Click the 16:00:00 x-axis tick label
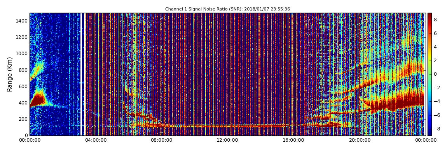Screen dimensions: 447x158 (x=293, y=140)
